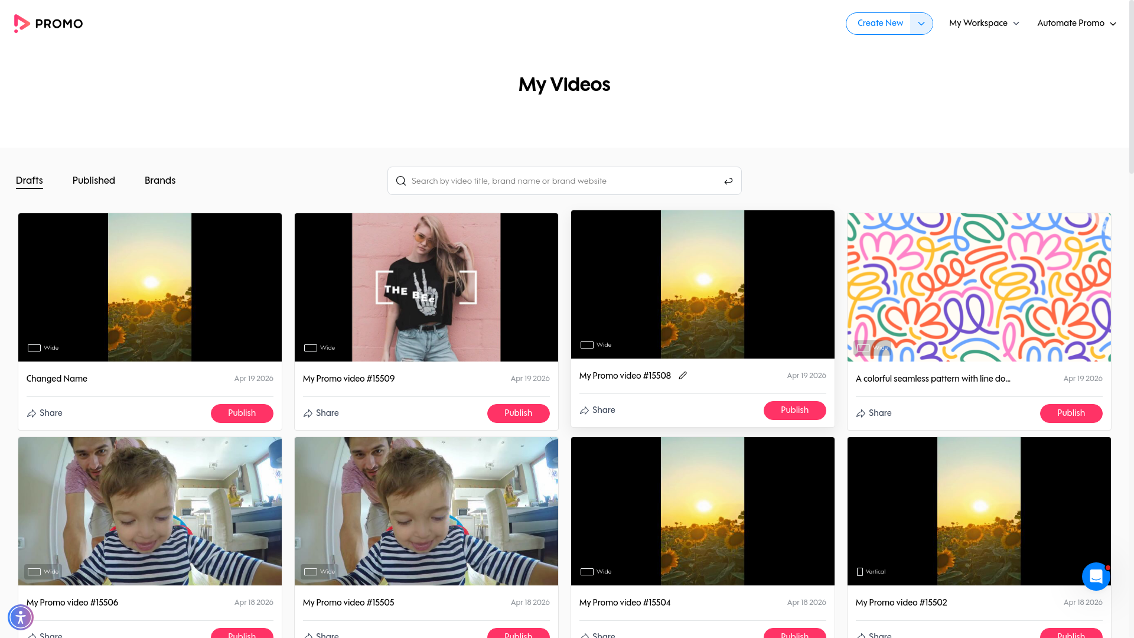Select the Drafts tab
Viewport: 1134px width, 638px height.
[30, 181]
